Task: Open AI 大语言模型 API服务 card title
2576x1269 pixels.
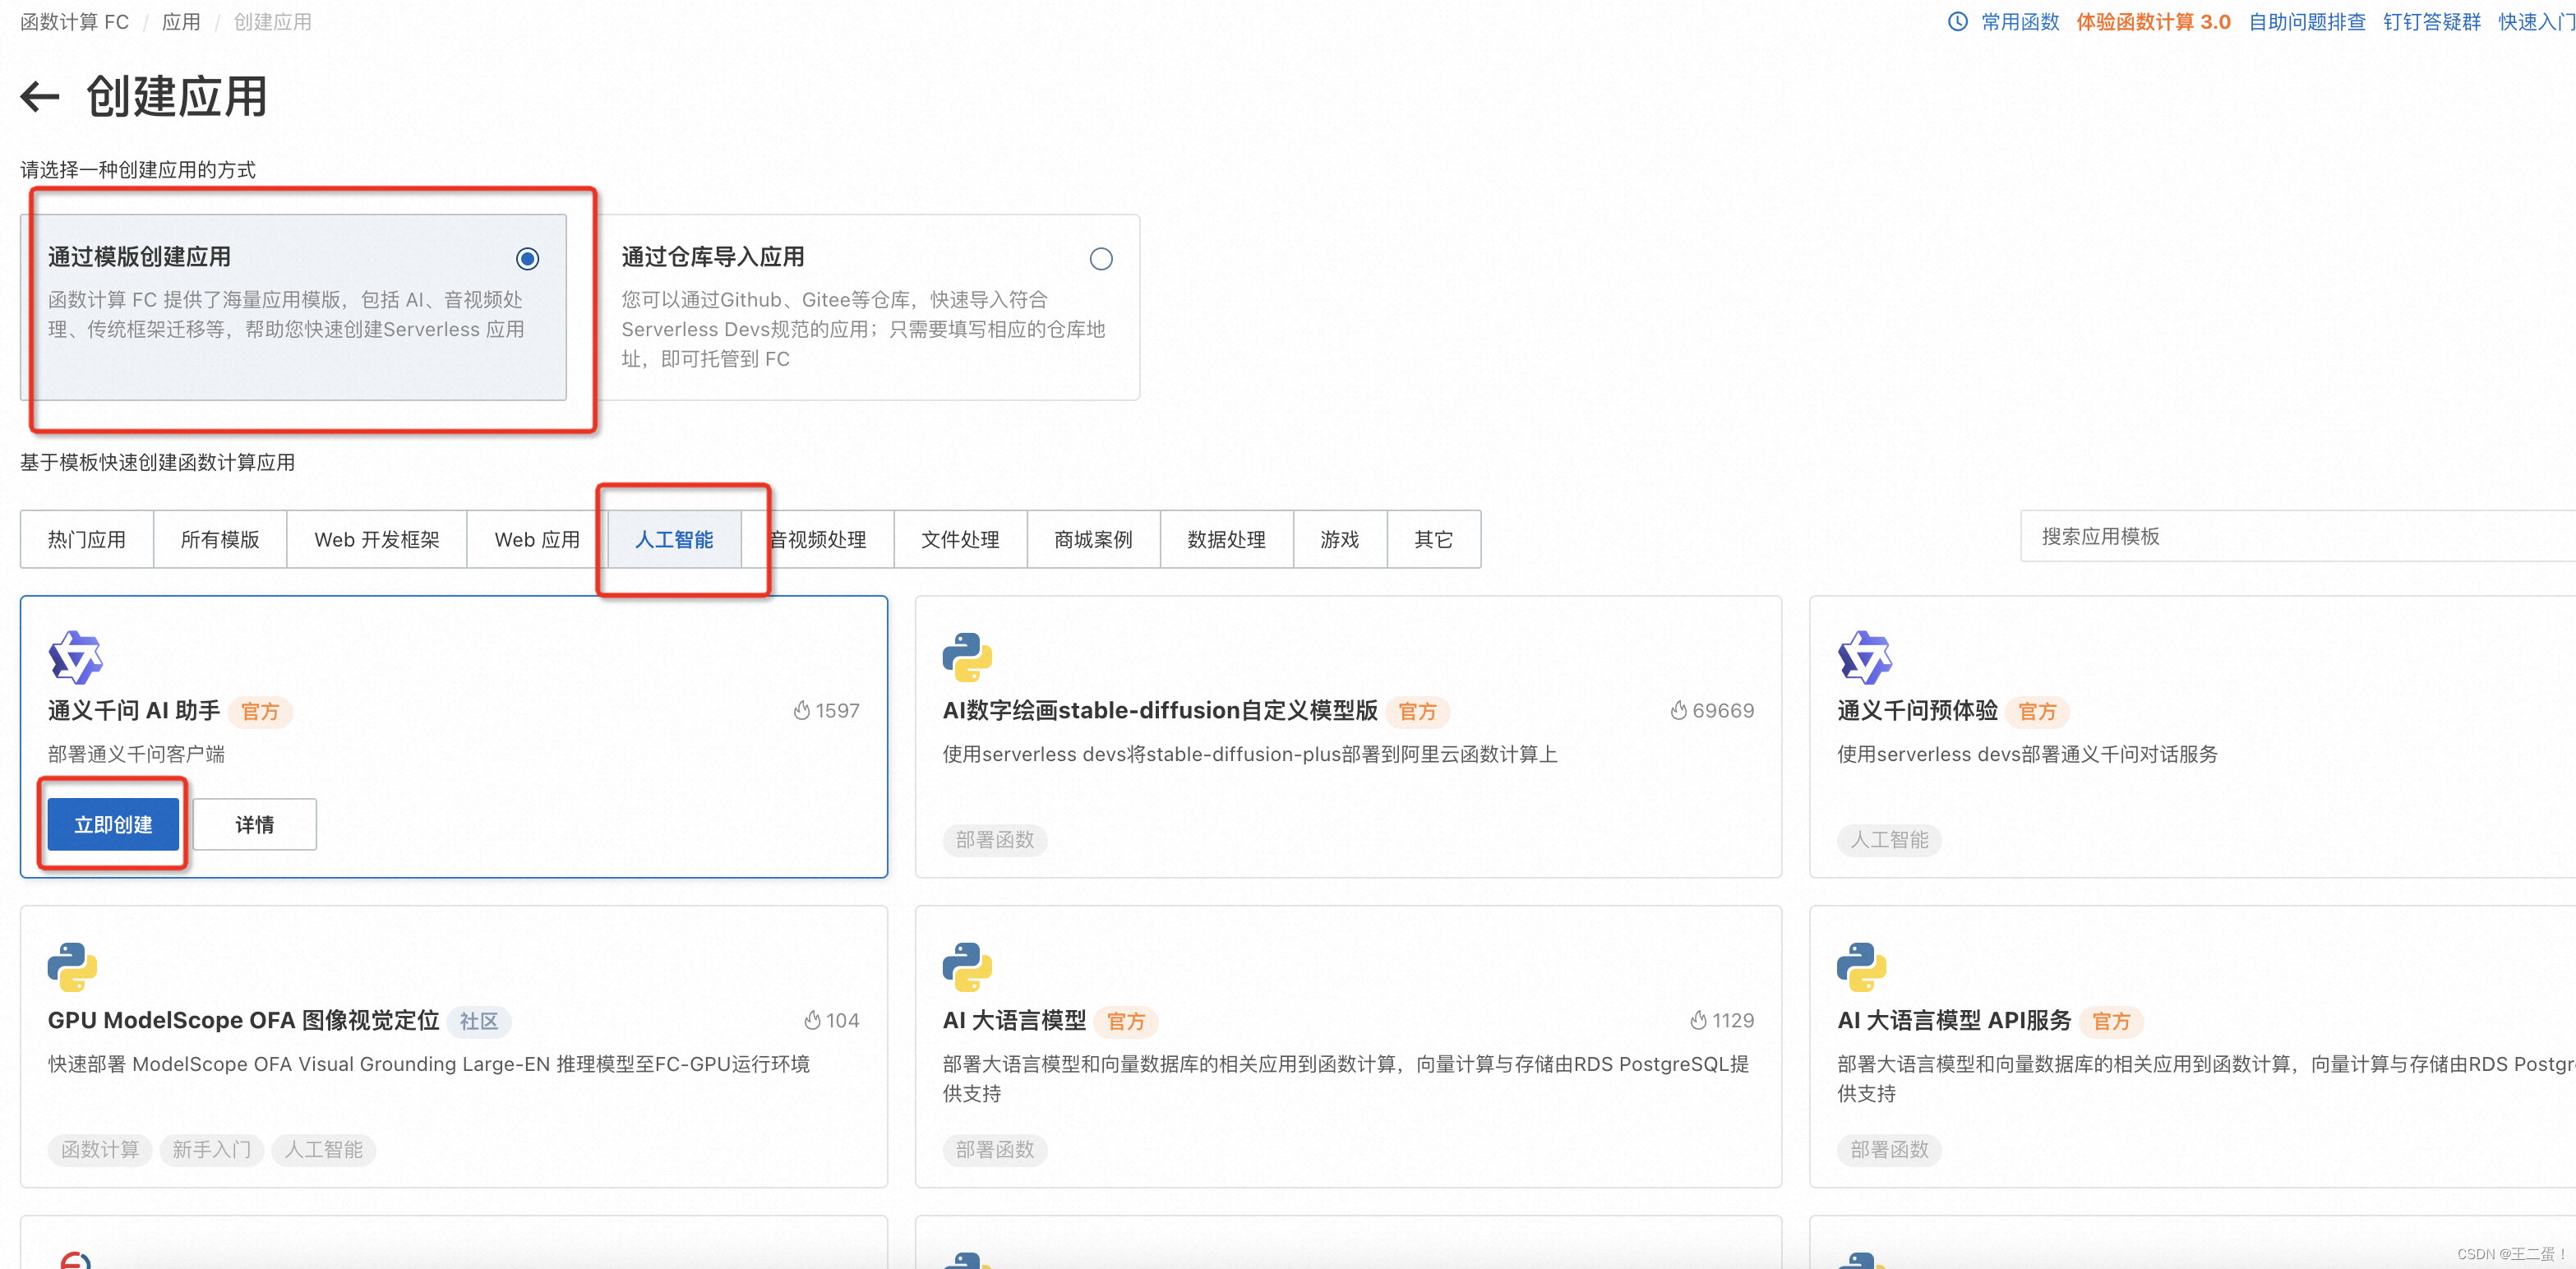Action: click(1953, 1020)
